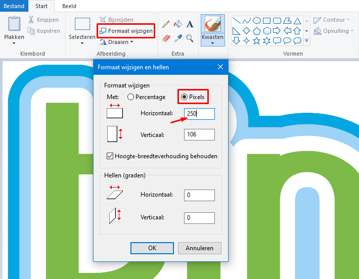This screenshot has height=279, width=359.
Task: Click the Hellen Horizontaal degrees field
Action: point(199,195)
